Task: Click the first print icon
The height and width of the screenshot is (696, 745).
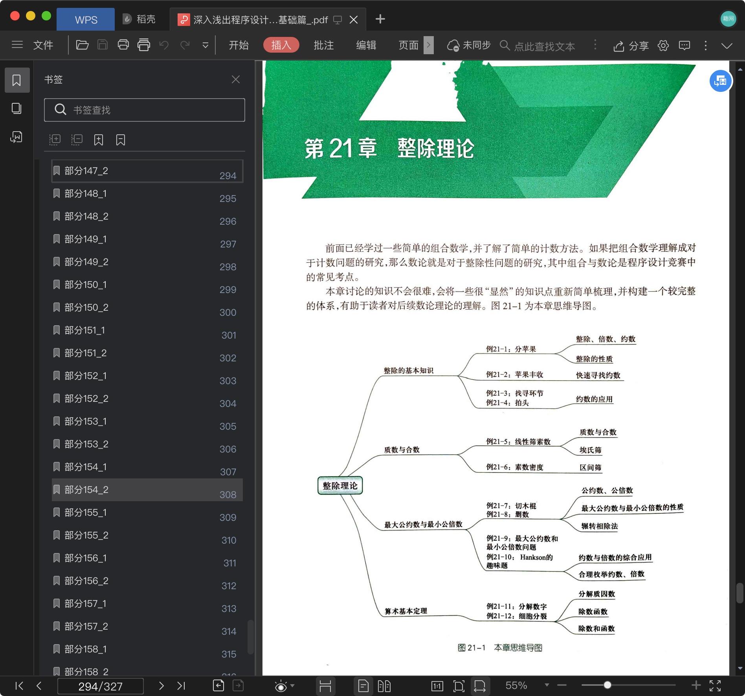Action: [123, 45]
